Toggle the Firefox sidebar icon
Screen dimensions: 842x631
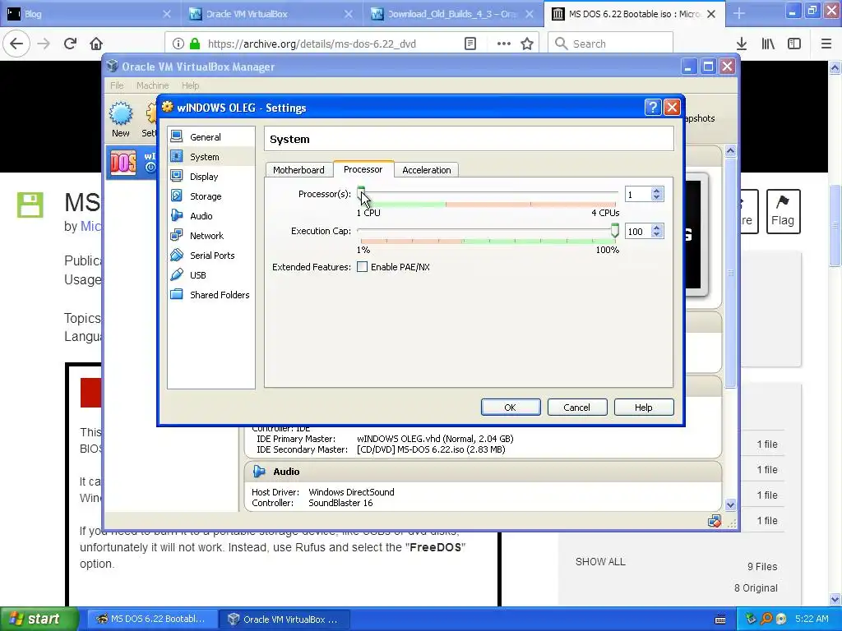point(794,44)
